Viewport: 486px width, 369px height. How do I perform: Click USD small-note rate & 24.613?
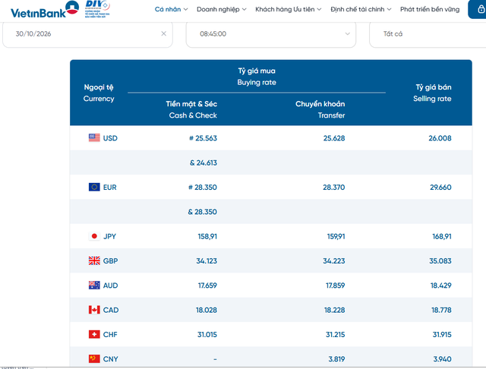point(204,162)
